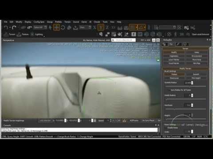Screen dimensions: 213x159
Task: Open the Display menu
Action: pos(28,22)
